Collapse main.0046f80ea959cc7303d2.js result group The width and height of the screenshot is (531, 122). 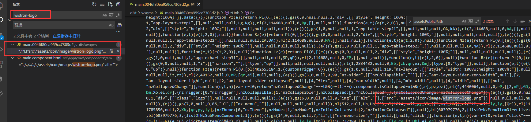pyautogui.click(x=13, y=44)
